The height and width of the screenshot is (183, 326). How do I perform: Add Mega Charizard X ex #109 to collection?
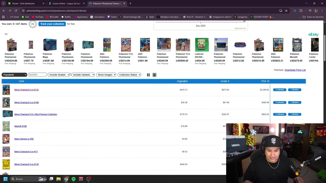[280, 102]
